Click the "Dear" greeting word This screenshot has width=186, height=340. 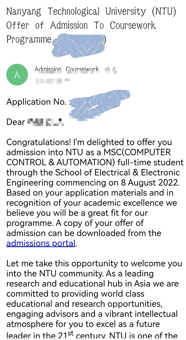click(15, 122)
